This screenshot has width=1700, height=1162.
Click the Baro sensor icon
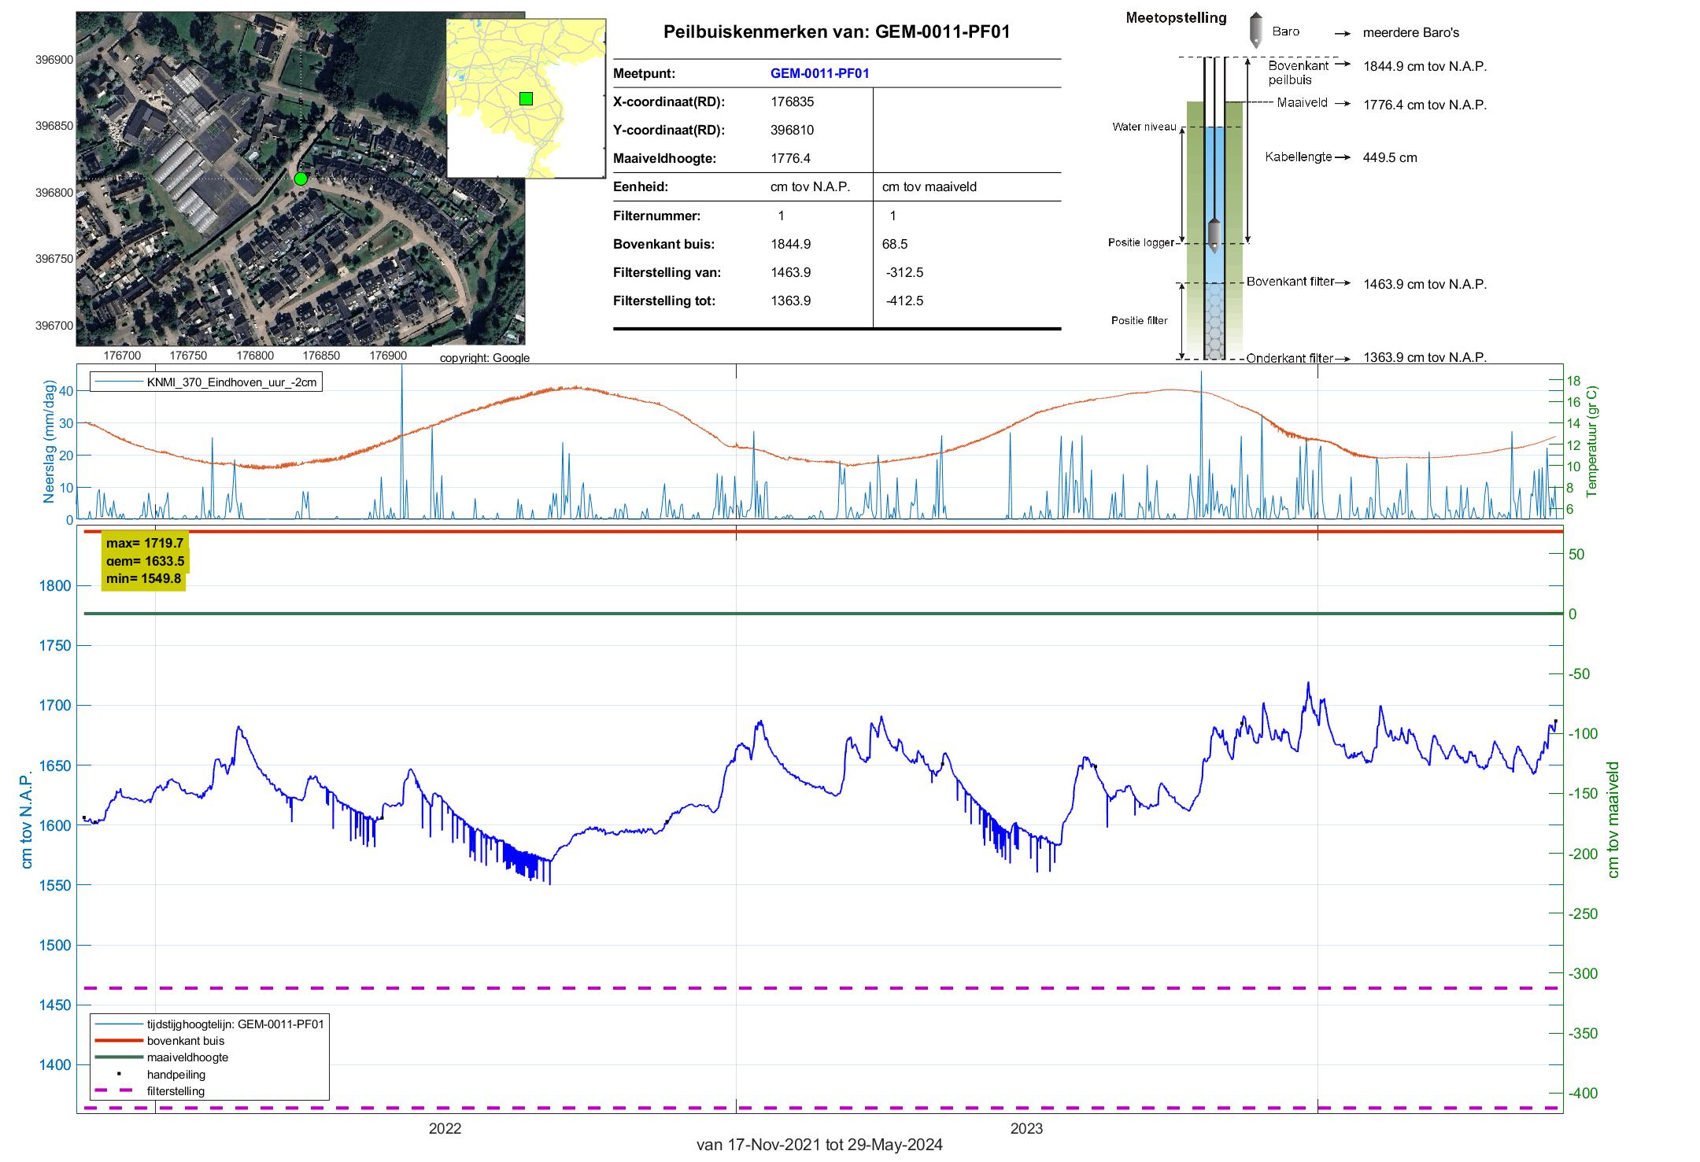click(x=1255, y=29)
